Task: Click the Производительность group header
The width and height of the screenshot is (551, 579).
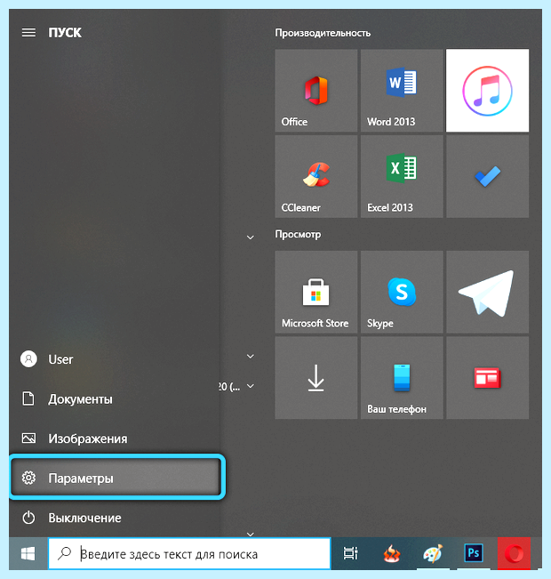Action: (x=323, y=33)
